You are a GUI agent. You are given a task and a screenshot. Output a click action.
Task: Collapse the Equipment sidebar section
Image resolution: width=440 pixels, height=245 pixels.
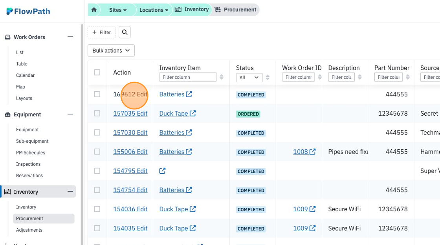(x=70, y=114)
